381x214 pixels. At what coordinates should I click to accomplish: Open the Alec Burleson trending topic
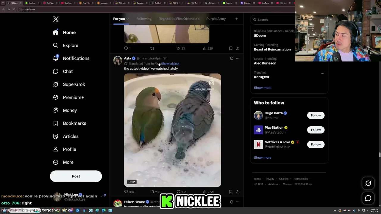click(265, 63)
